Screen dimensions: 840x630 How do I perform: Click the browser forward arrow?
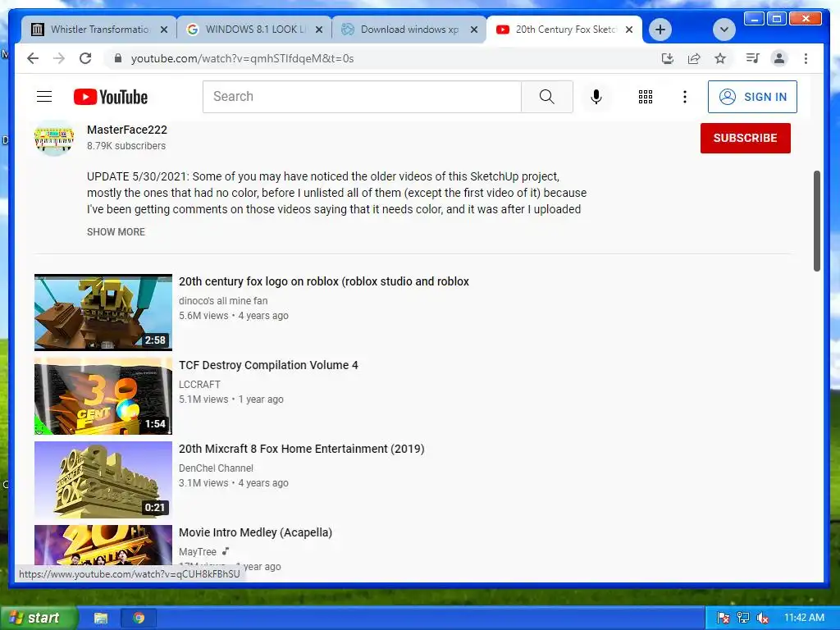point(59,58)
